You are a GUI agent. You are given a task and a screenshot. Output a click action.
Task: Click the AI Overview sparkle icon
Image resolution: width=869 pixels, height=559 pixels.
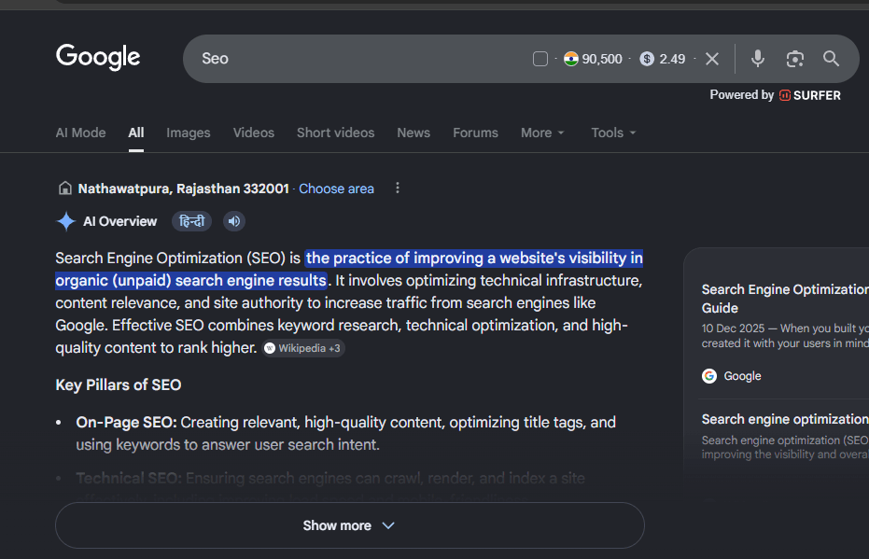click(66, 221)
